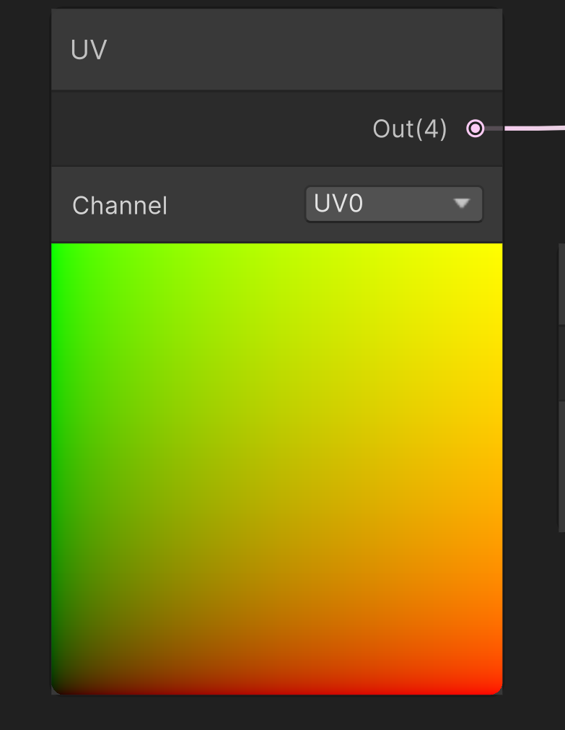Open the UV0 channel dropdown

pyautogui.click(x=393, y=204)
